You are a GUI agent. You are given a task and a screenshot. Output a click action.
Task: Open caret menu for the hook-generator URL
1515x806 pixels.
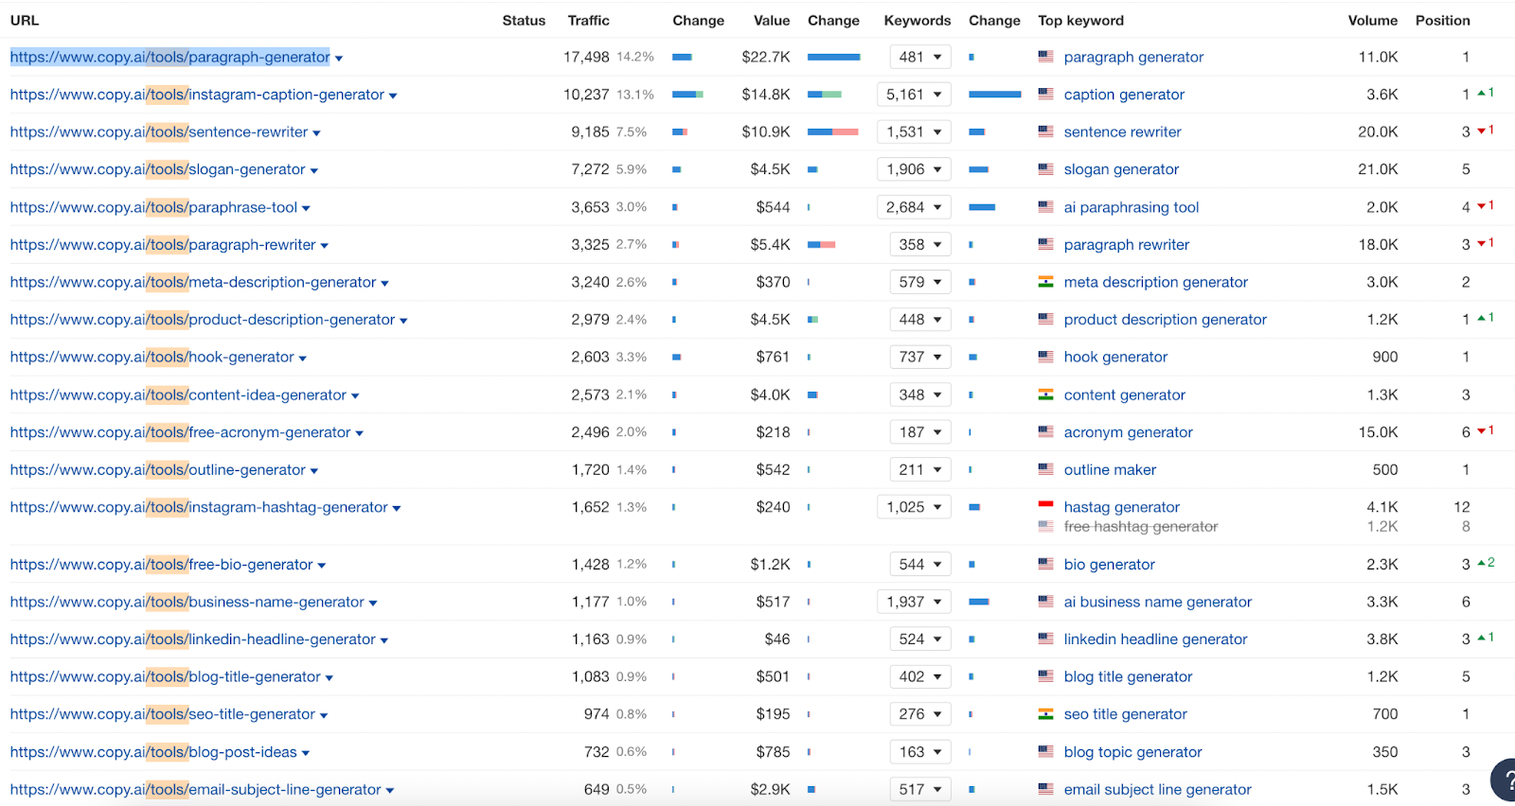pyautogui.click(x=303, y=359)
